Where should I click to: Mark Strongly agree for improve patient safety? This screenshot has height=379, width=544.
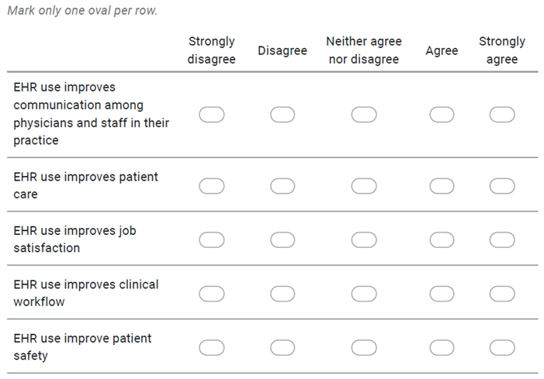point(502,347)
